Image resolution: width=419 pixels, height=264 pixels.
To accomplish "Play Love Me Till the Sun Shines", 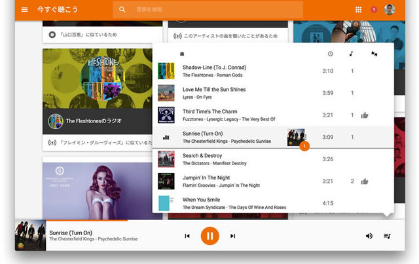I will pyautogui.click(x=214, y=89).
